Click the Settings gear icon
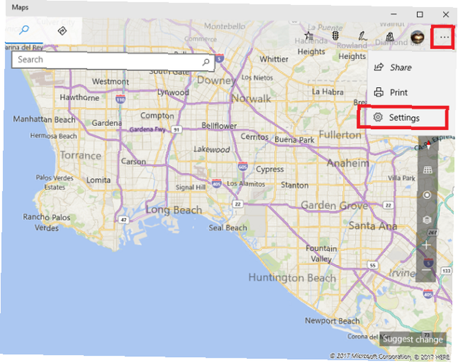 coord(378,117)
